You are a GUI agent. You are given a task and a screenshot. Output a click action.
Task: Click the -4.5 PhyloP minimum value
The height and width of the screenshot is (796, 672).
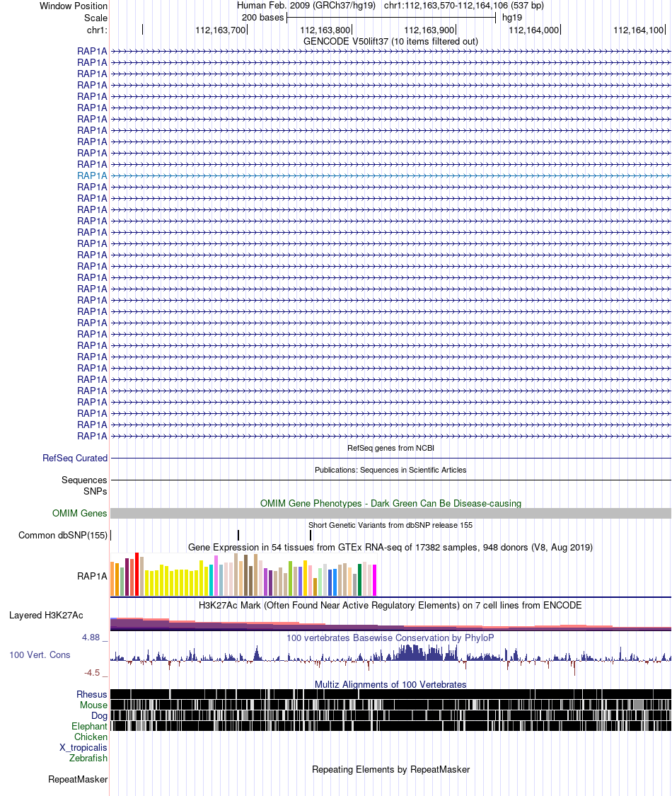[x=93, y=673]
